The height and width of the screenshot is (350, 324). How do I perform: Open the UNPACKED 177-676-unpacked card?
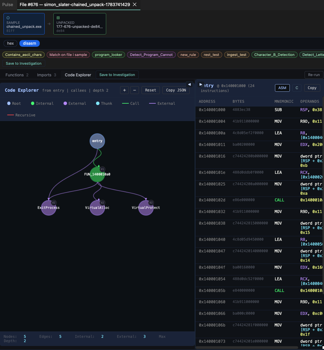click(x=80, y=24)
